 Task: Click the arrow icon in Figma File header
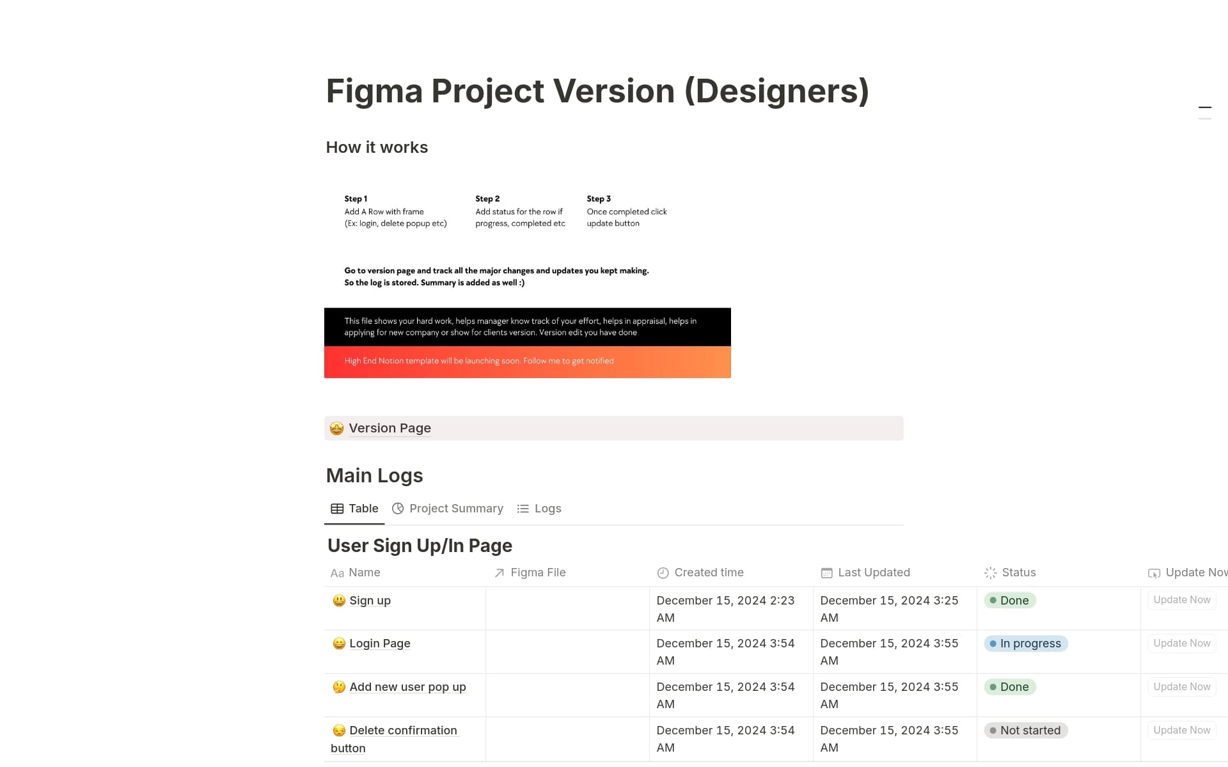point(500,573)
